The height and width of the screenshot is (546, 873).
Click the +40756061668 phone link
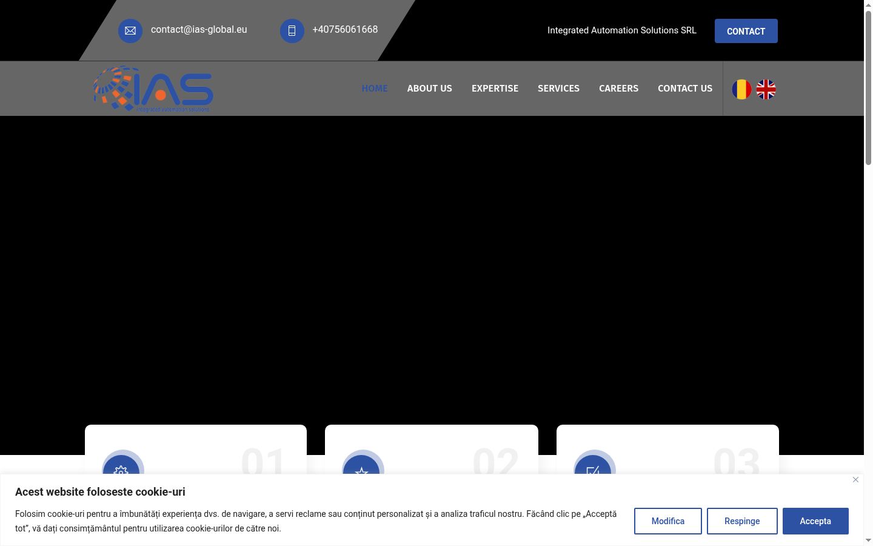click(x=345, y=30)
